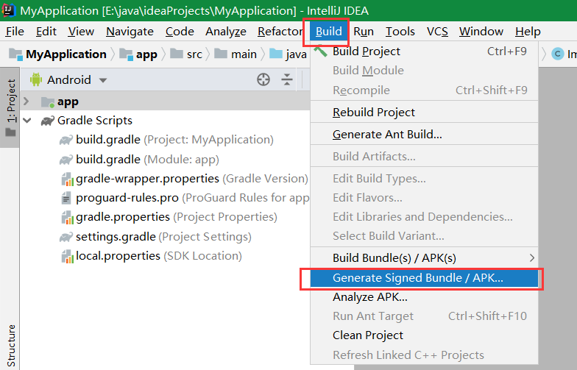Open the Edit menu

pyautogui.click(x=46, y=32)
